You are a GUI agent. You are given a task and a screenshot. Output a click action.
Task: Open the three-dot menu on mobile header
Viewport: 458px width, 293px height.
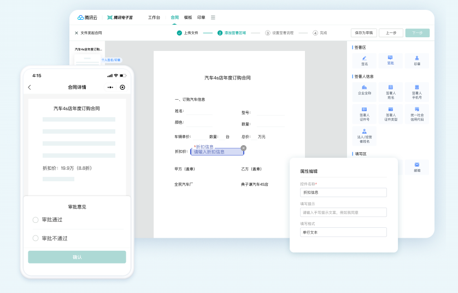(x=110, y=87)
